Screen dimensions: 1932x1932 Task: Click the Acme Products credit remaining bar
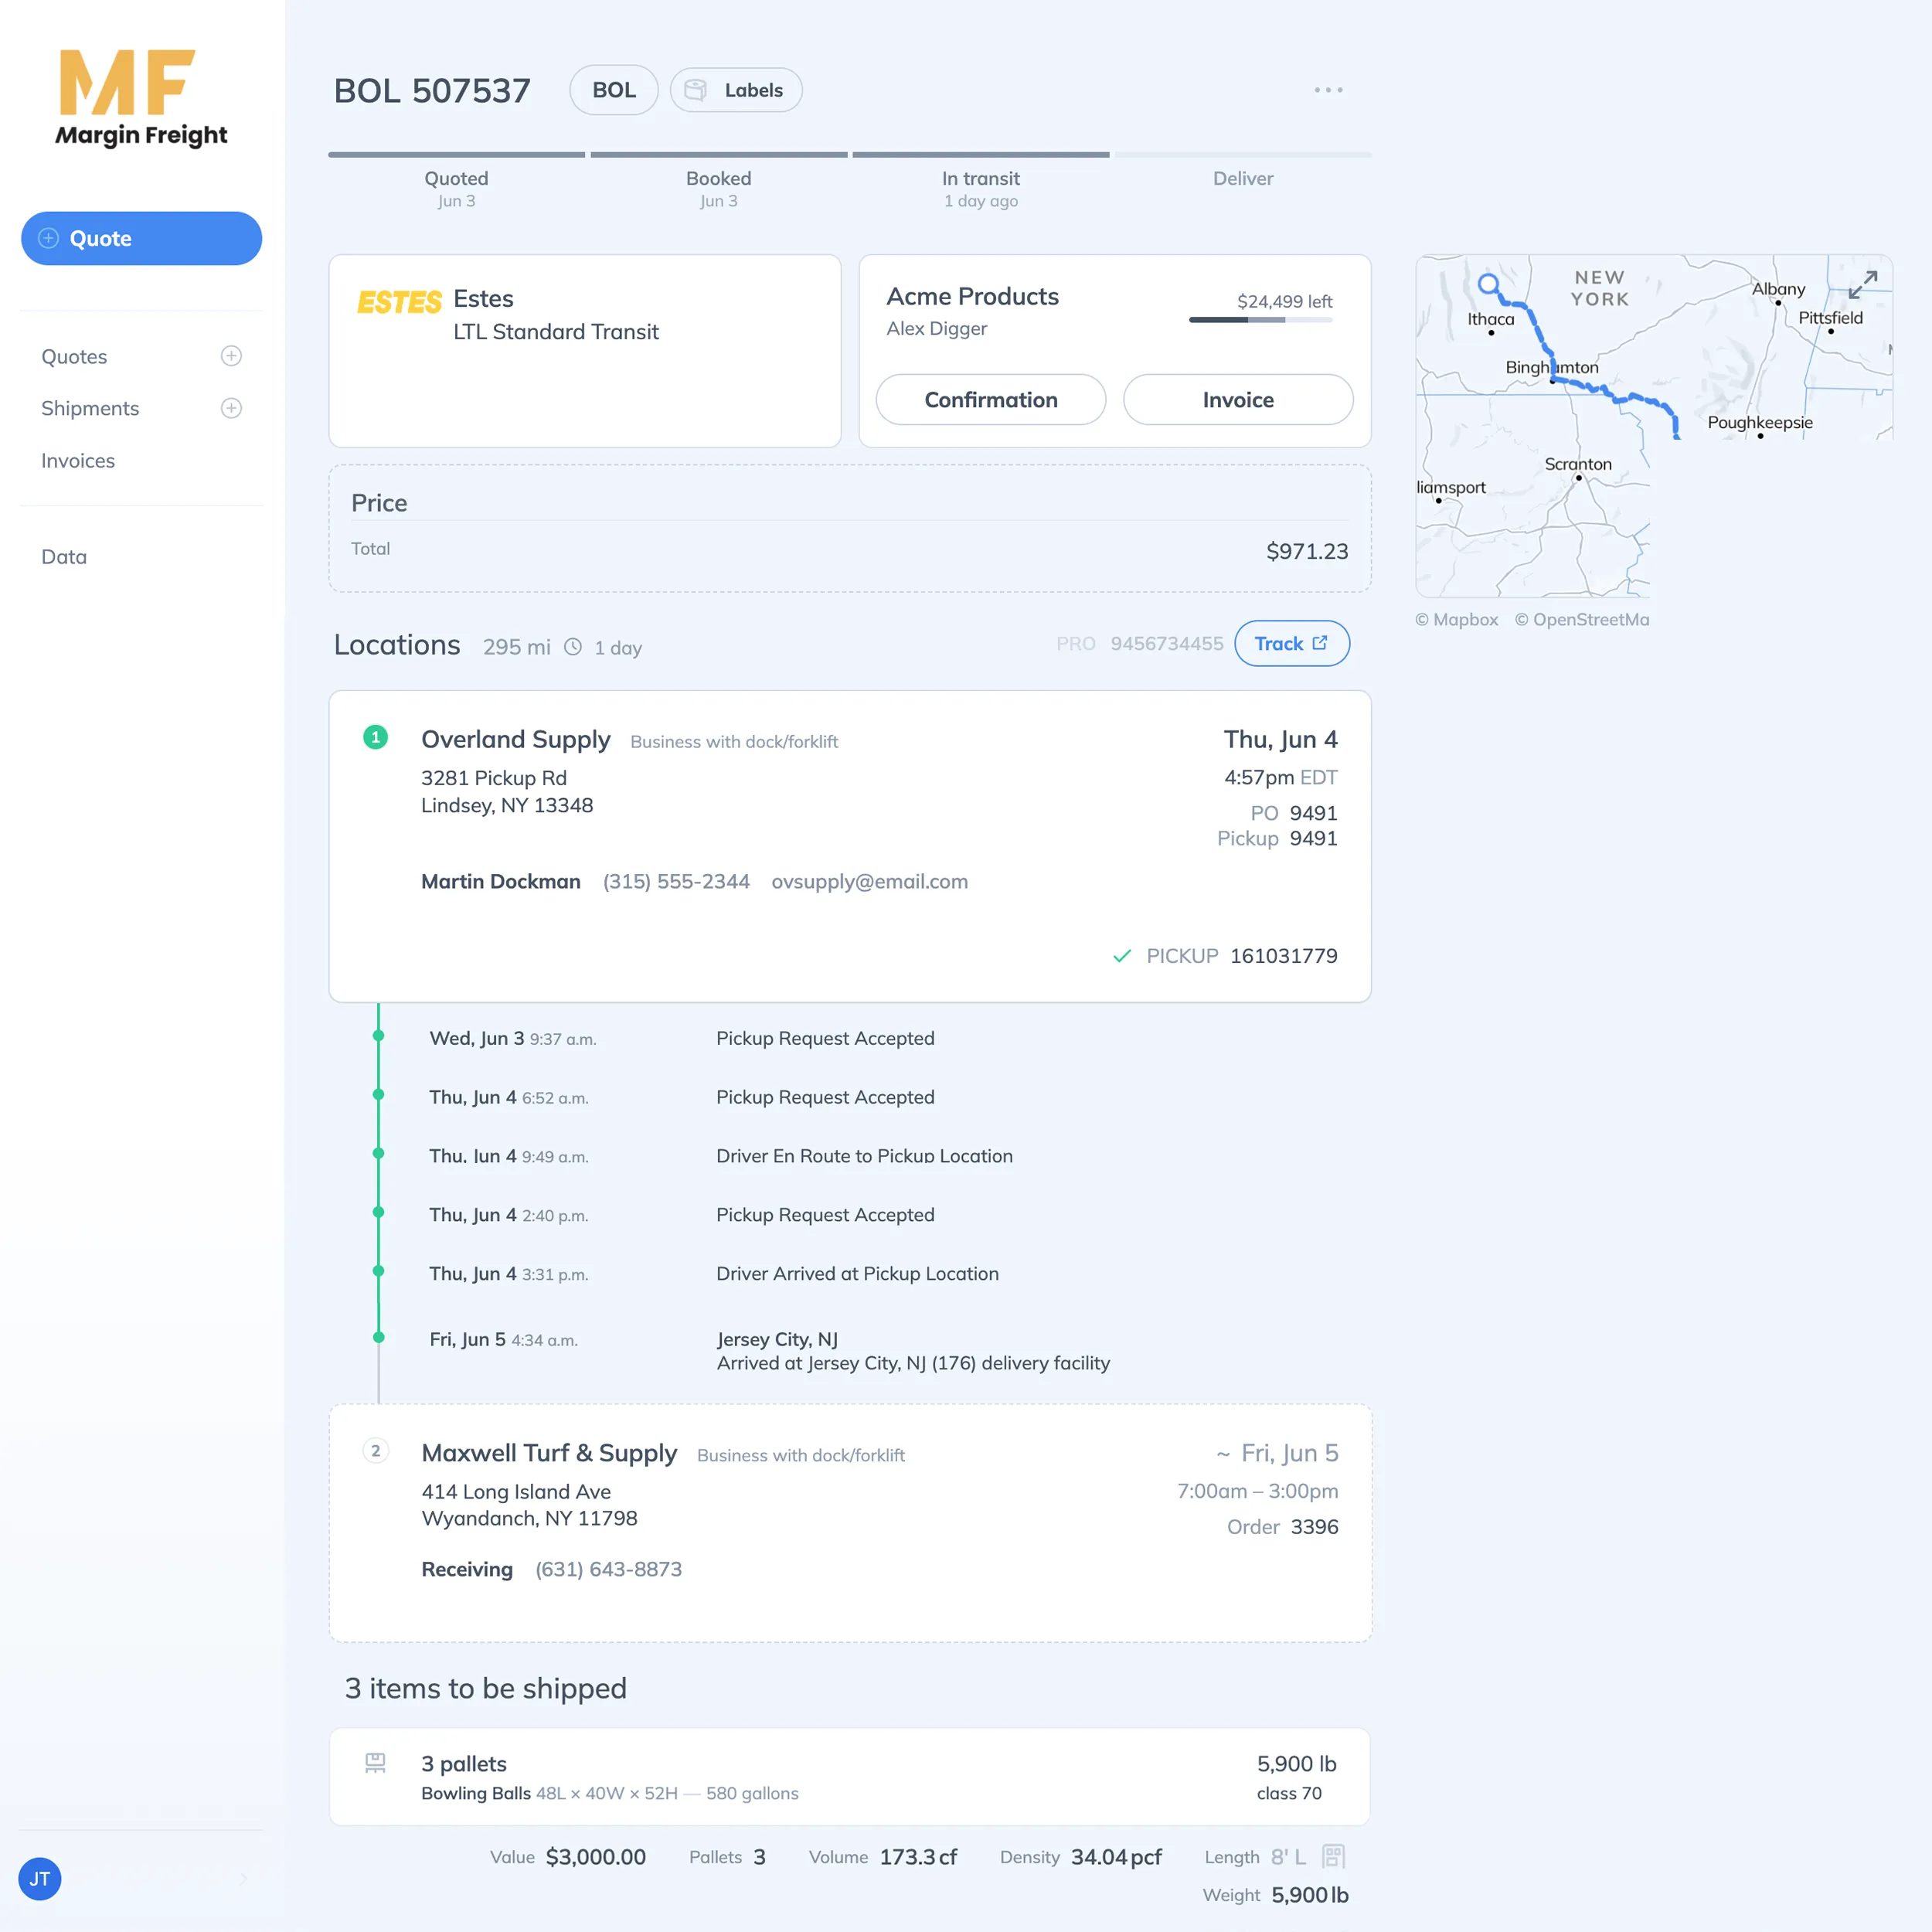pos(1261,320)
